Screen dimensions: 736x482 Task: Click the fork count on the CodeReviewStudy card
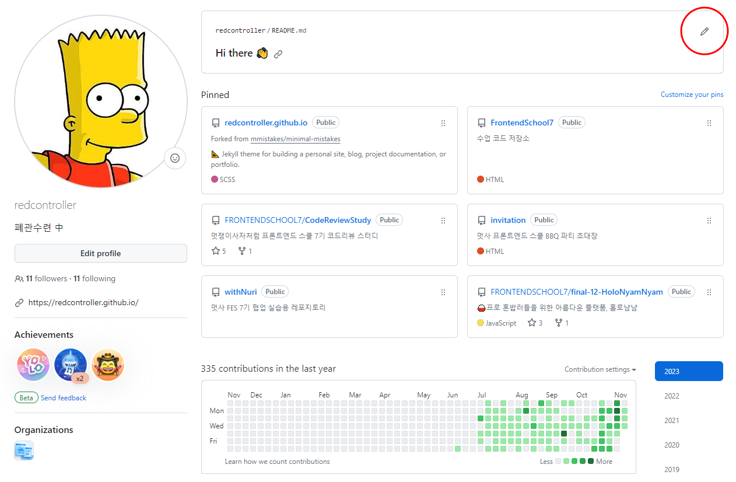(x=245, y=251)
